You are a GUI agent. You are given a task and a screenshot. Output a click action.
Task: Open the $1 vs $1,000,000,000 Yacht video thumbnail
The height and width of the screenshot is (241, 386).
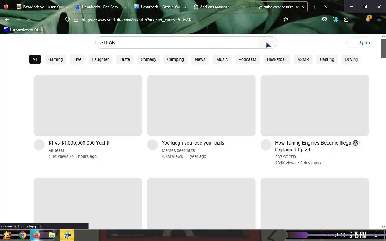(88, 105)
